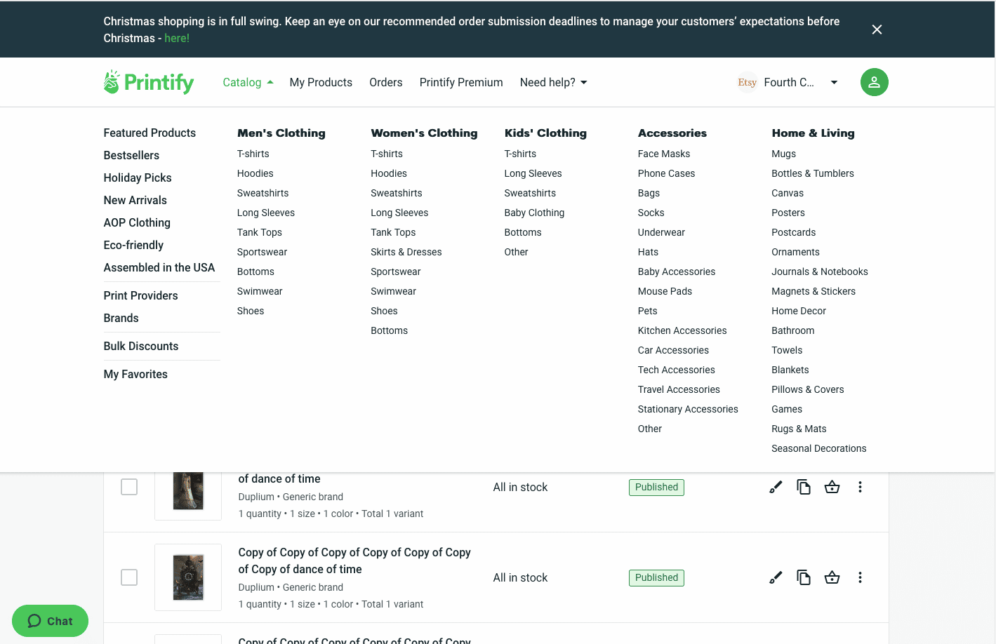This screenshot has width=996, height=644.
Task: Collapse the Catalog dropdown menu
Action: pos(248,82)
